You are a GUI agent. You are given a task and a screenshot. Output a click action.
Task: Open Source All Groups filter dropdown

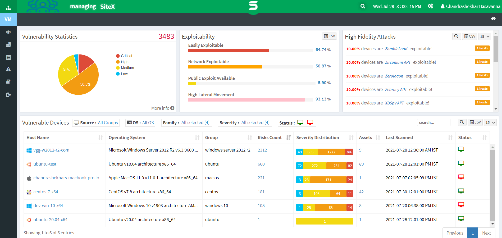[96, 123]
